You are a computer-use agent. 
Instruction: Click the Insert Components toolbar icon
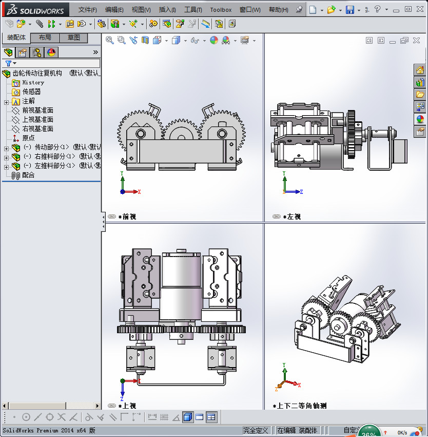(21, 24)
